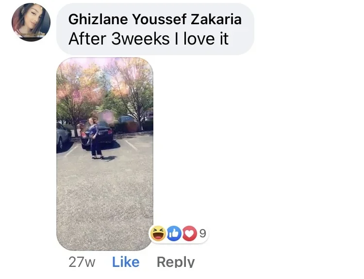Click the "Zakaria" surname in commenter name
The height and width of the screenshot is (279, 364).
pyautogui.click(x=216, y=19)
